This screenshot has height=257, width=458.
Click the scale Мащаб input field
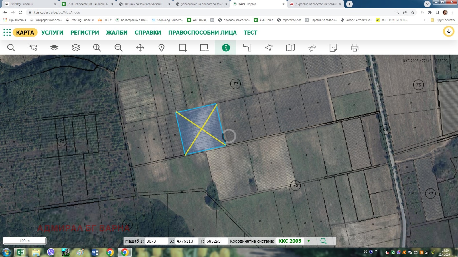point(156,241)
